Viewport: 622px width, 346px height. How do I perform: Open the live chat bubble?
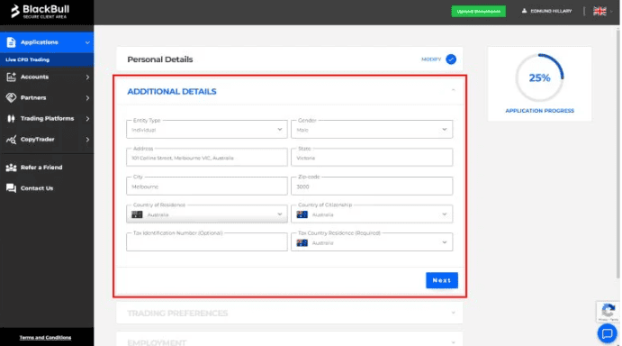607,333
